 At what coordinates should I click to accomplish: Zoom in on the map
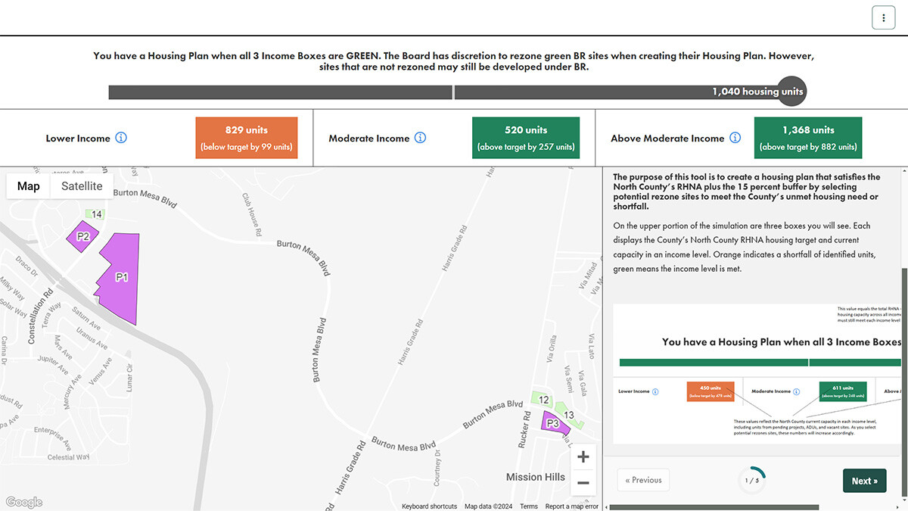[x=583, y=457]
